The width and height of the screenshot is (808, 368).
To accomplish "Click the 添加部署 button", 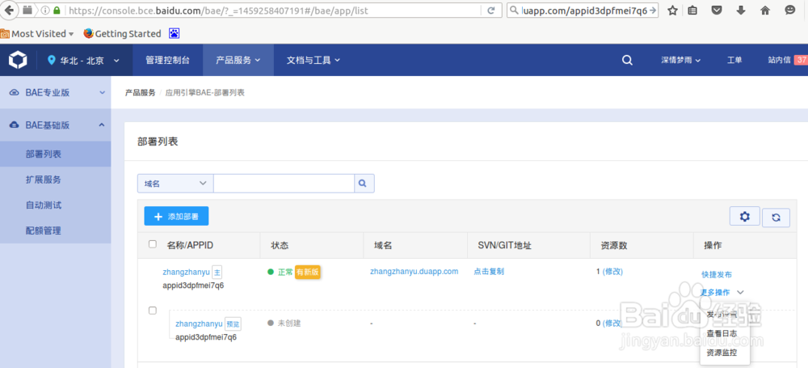I will 176,216.
